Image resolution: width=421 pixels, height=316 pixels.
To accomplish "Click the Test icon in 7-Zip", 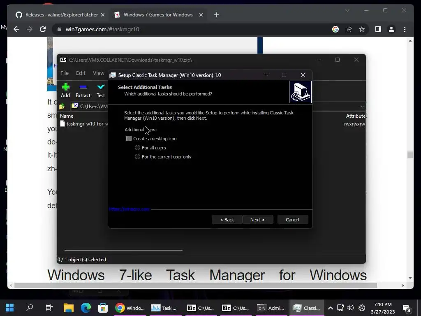I will pyautogui.click(x=101, y=91).
